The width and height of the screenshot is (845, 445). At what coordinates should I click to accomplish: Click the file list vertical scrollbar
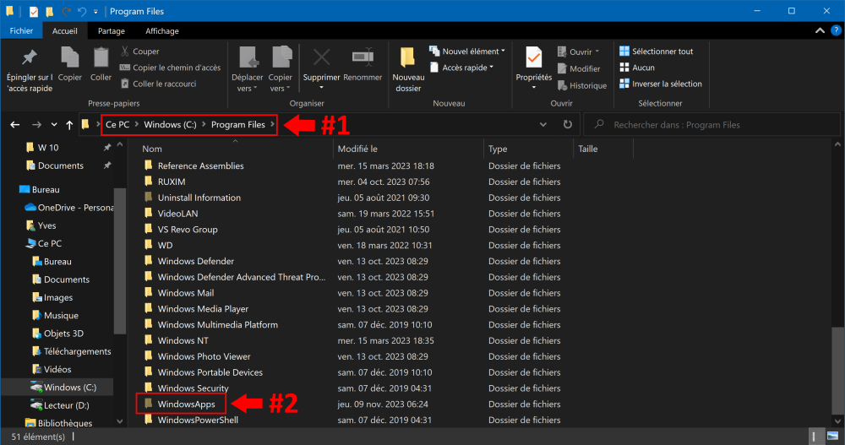(837, 370)
